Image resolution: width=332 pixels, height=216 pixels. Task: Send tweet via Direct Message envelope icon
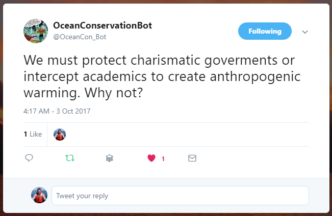coord(192,158)
